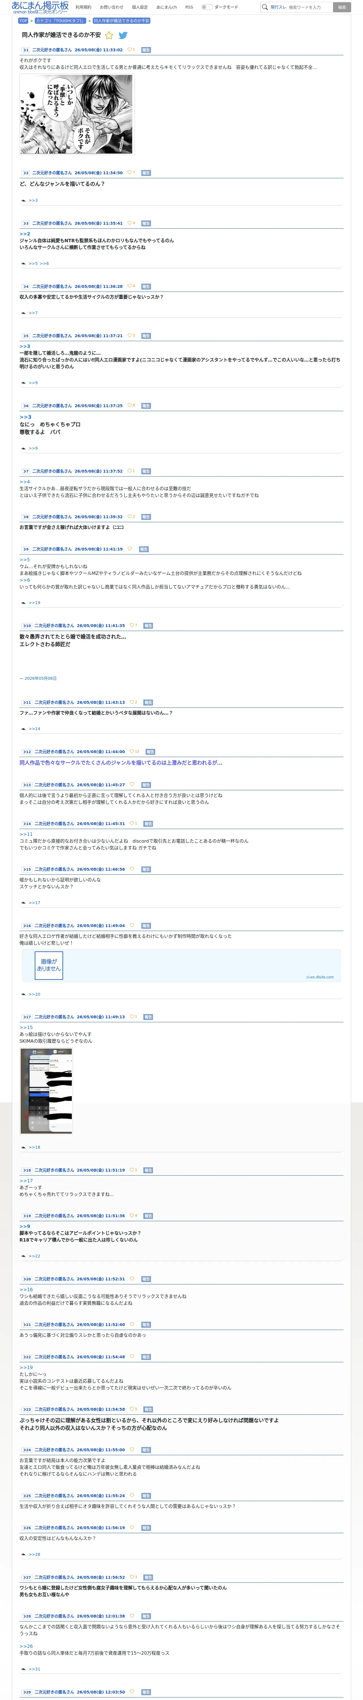Click the heart icon on post 19
363x1700 pixels.
pos(131,1215)
